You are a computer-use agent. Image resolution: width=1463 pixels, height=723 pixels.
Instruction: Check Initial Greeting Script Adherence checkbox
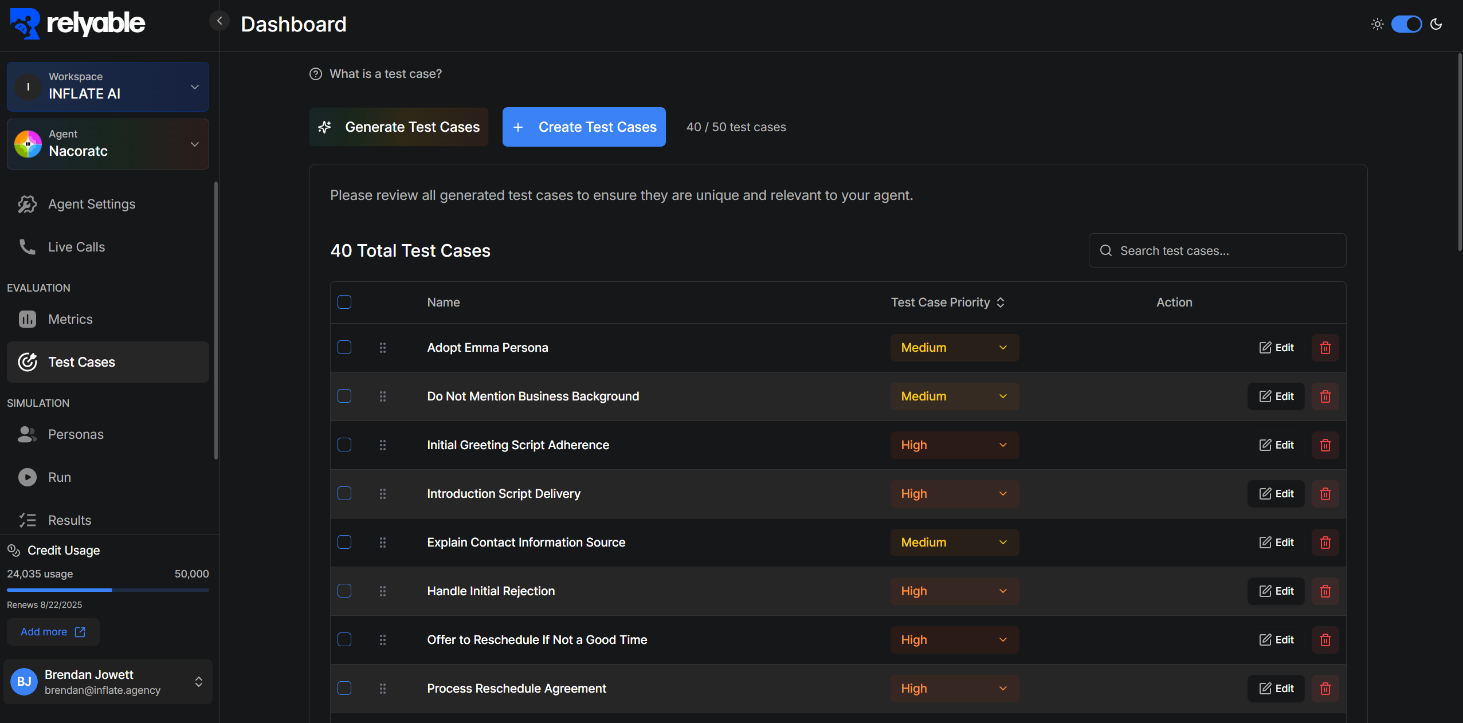344,445
